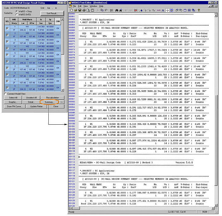Click Draw PM Curve button
222x216 pixels.
pos(15,107)
